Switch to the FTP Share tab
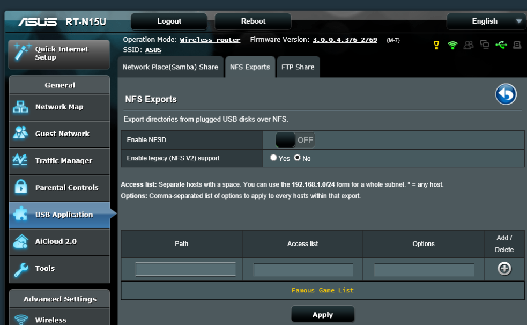The height and width of the screenshot is (325, 527). point(298,67)
